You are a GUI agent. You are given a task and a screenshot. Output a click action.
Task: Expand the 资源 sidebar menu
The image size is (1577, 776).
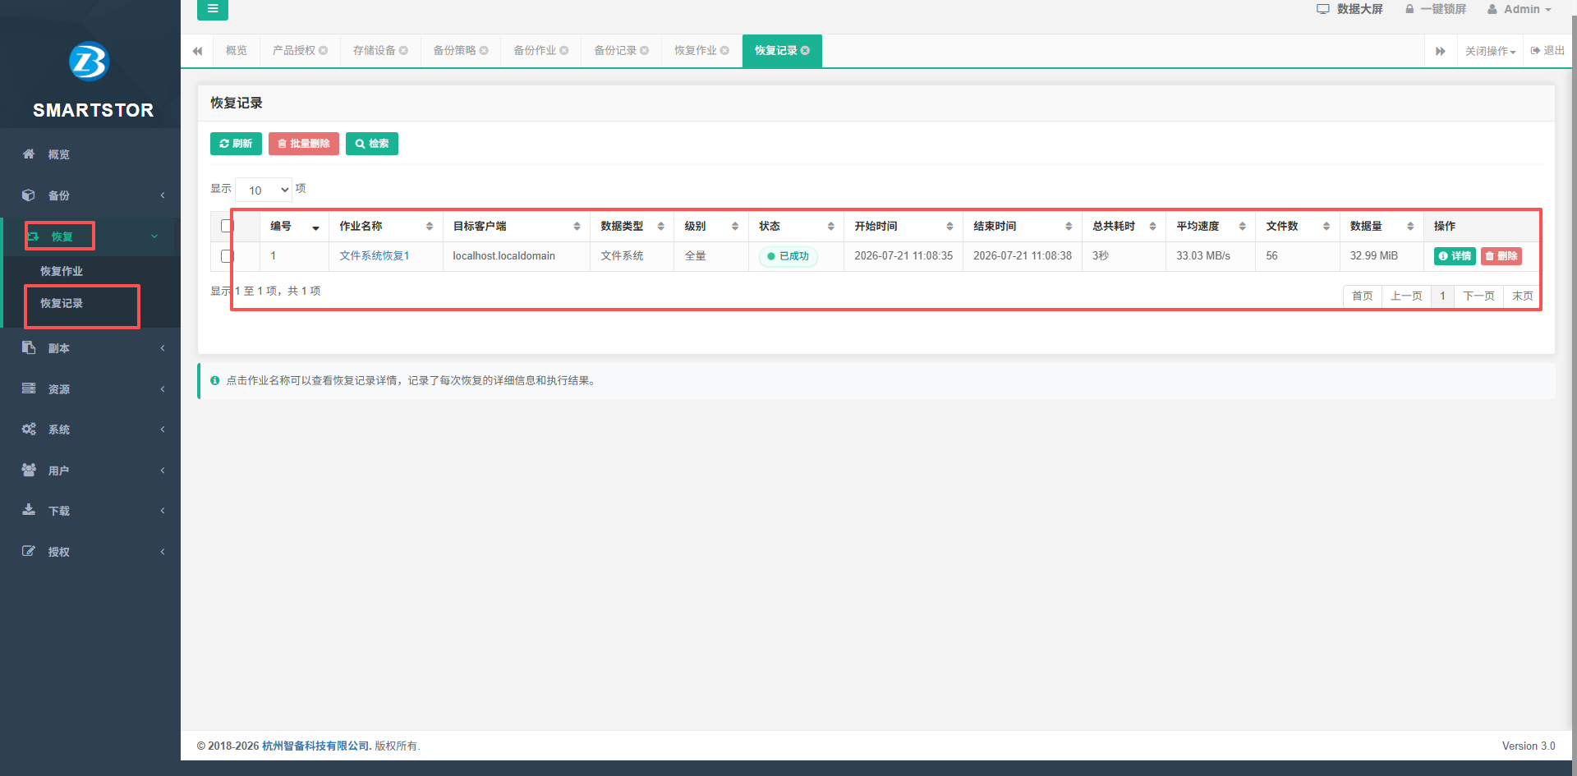[90, 389]
